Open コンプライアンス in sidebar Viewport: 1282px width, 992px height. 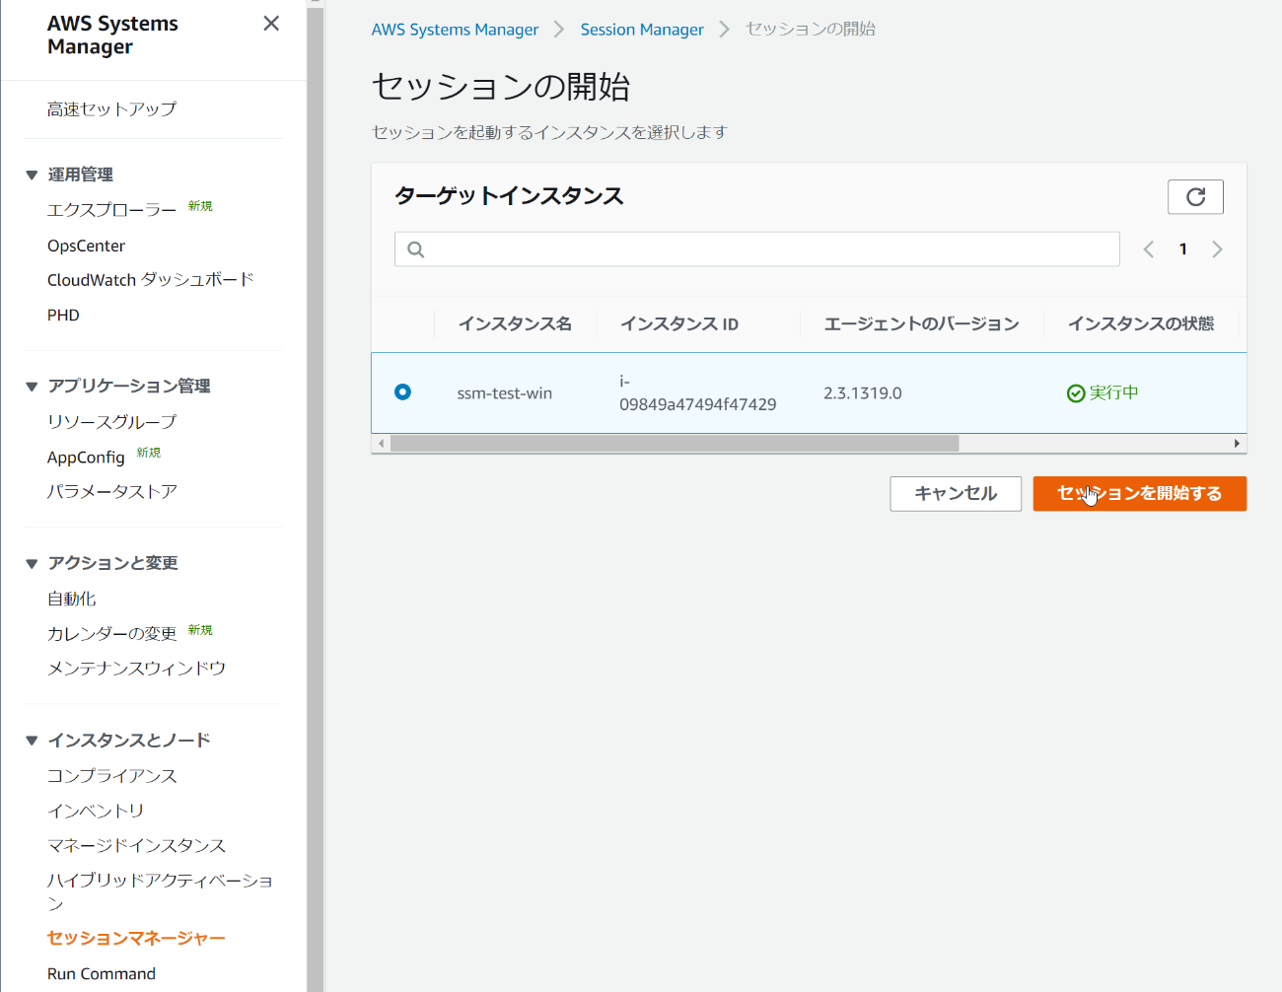click(111, 776)
